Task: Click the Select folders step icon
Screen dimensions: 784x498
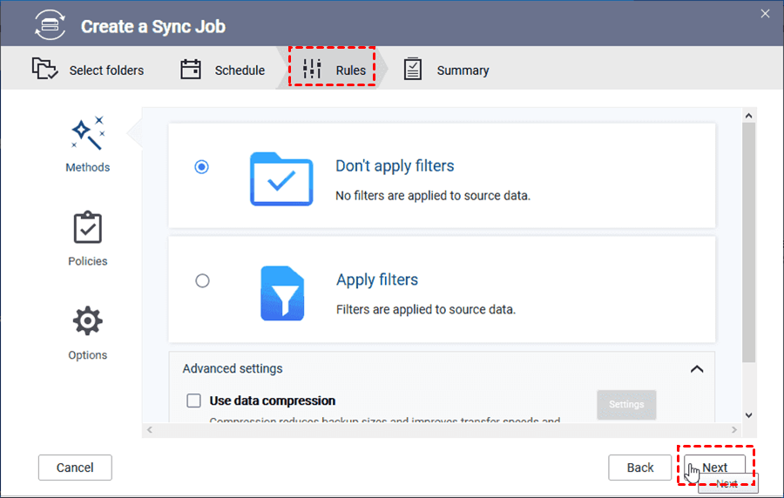Action: (x=45, y=70)
